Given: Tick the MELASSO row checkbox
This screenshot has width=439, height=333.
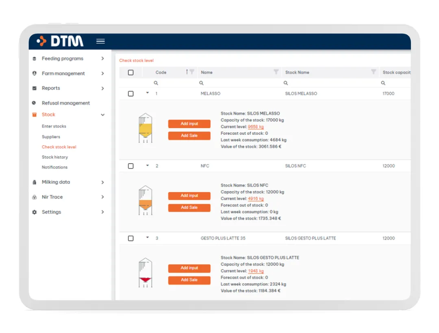Looking at the screenshot, I should pyautogui.click(x=130, y=94).
